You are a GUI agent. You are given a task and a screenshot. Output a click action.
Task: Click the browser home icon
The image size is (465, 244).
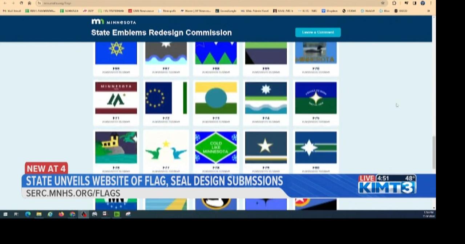click(x=29, y=3)
